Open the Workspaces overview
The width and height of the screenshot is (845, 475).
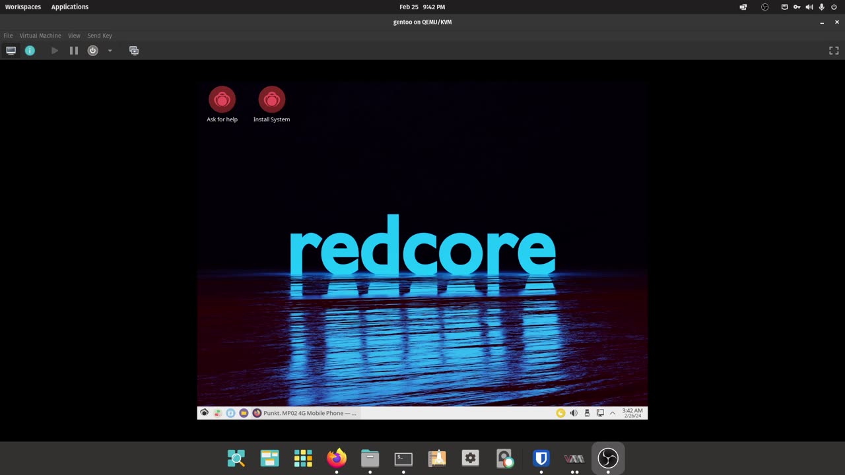coord(23,7)
